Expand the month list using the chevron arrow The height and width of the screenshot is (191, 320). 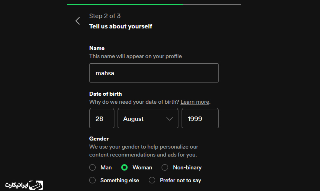tap(170, 119)
